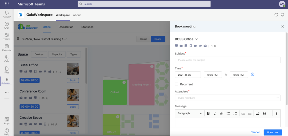This screenshot has width=288, height=136.
Task: Enable the Recurrent checkbox
Action: coord(177,84)
